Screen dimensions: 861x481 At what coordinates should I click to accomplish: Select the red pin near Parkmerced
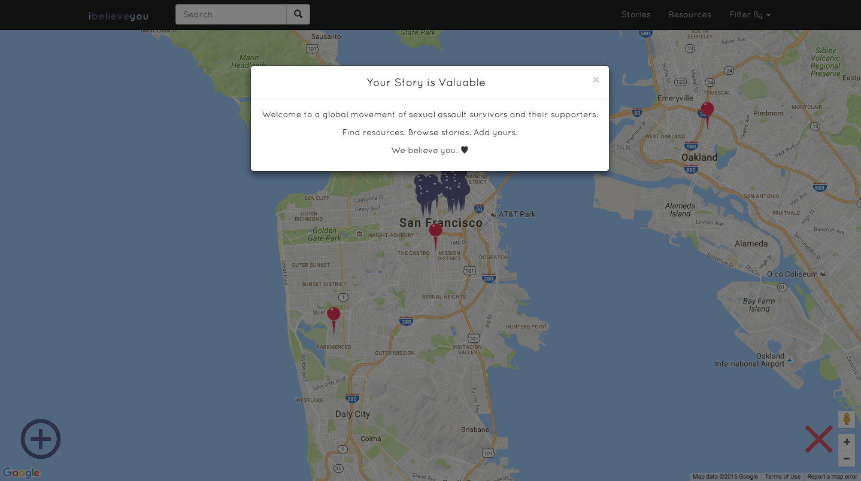[334, 320]
